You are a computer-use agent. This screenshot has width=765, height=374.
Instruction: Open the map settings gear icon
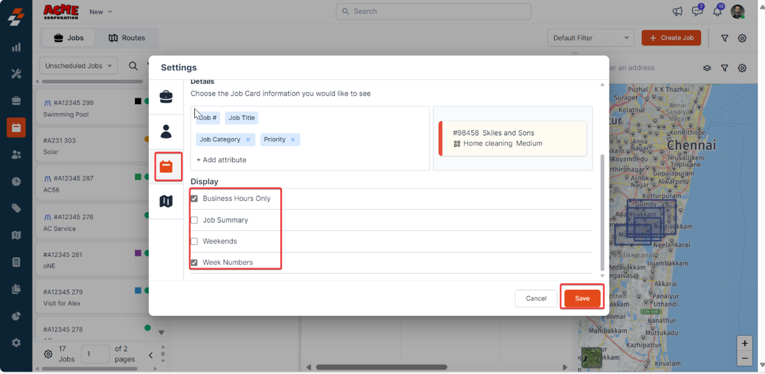(742, 68)
